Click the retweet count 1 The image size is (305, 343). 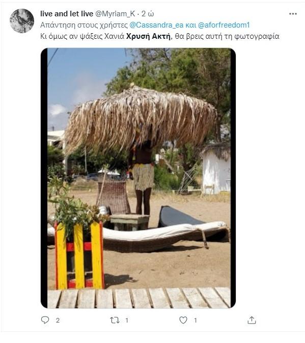point(127,321)
